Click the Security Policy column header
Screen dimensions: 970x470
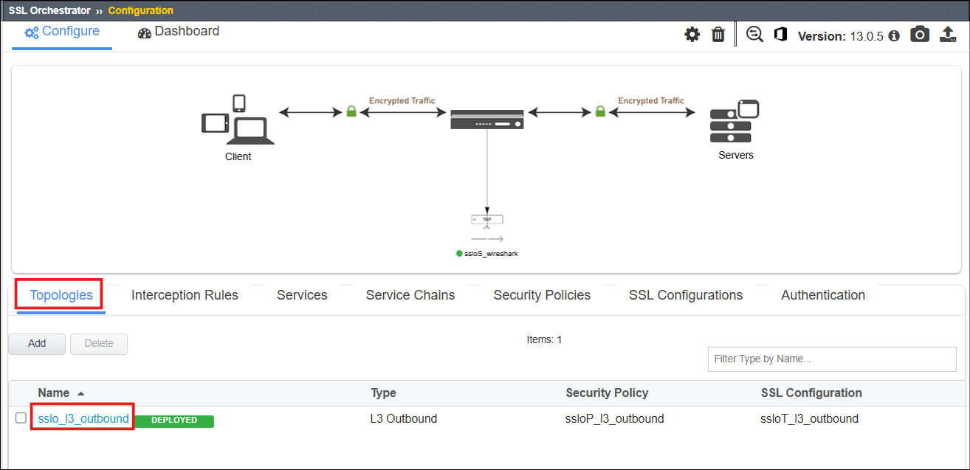point(607,393)
